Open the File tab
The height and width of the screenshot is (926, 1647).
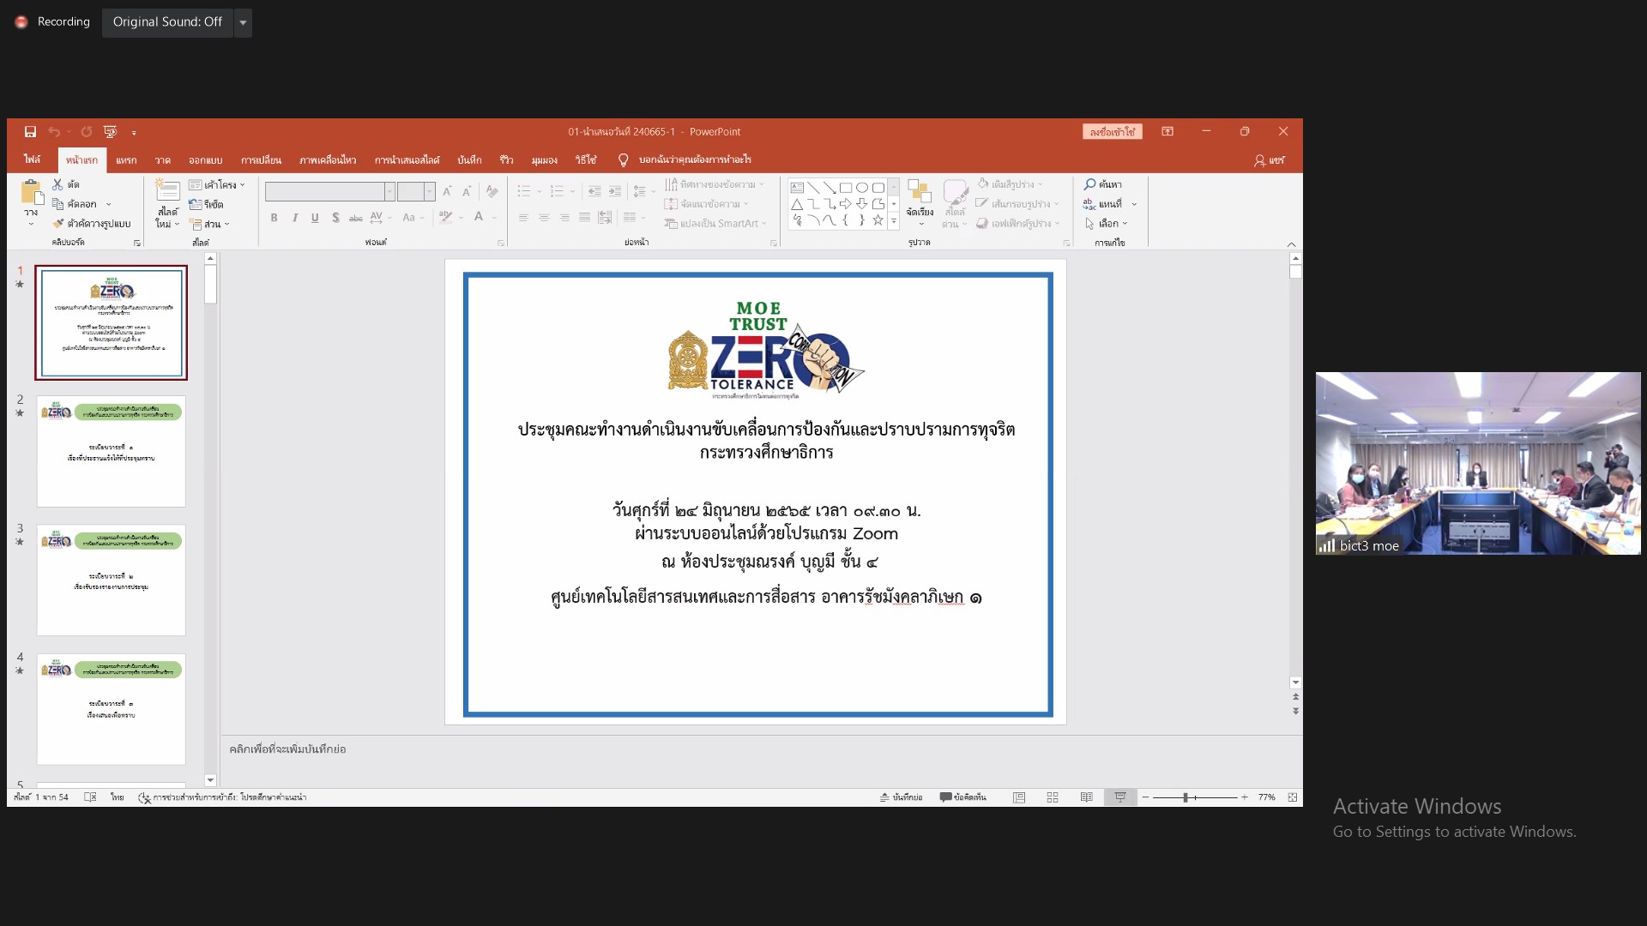click(x=32, y=160)
